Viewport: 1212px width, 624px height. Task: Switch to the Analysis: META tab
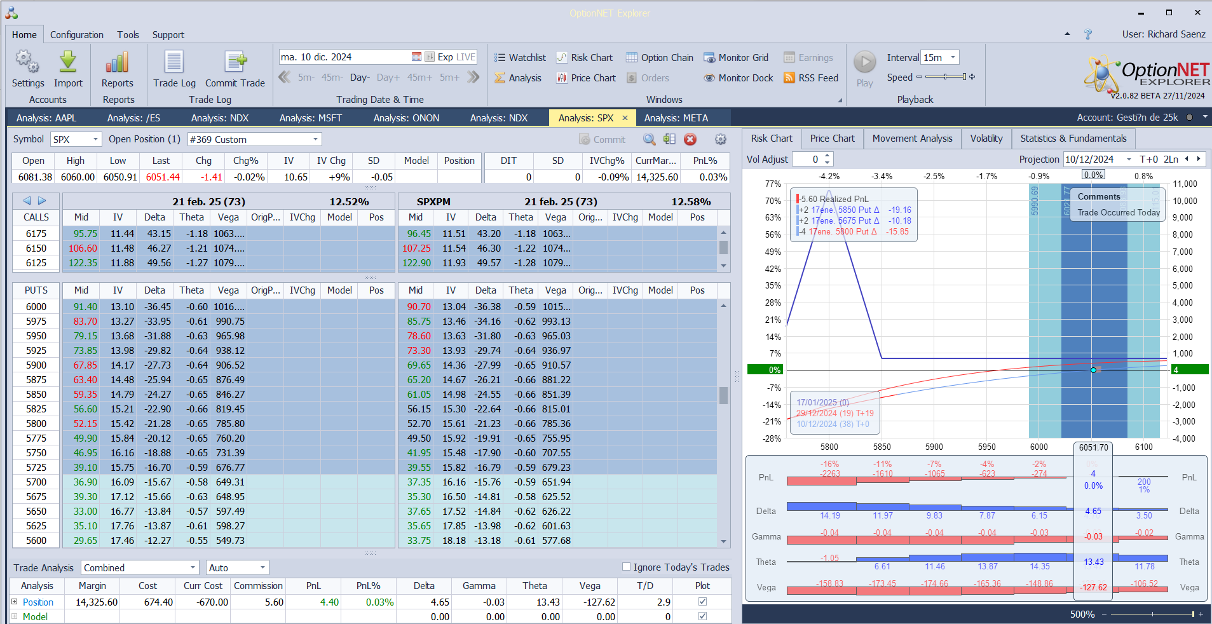coord(676,118)
